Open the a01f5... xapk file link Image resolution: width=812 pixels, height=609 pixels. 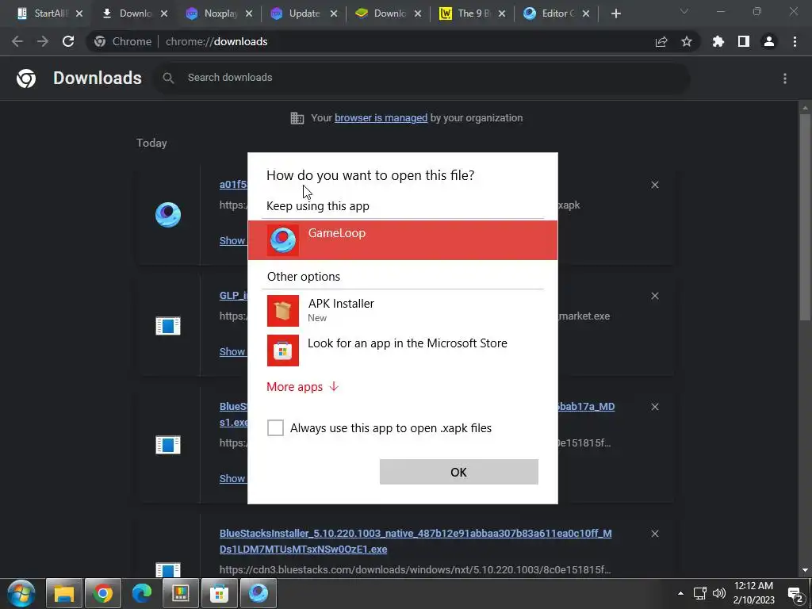(234, 184)
